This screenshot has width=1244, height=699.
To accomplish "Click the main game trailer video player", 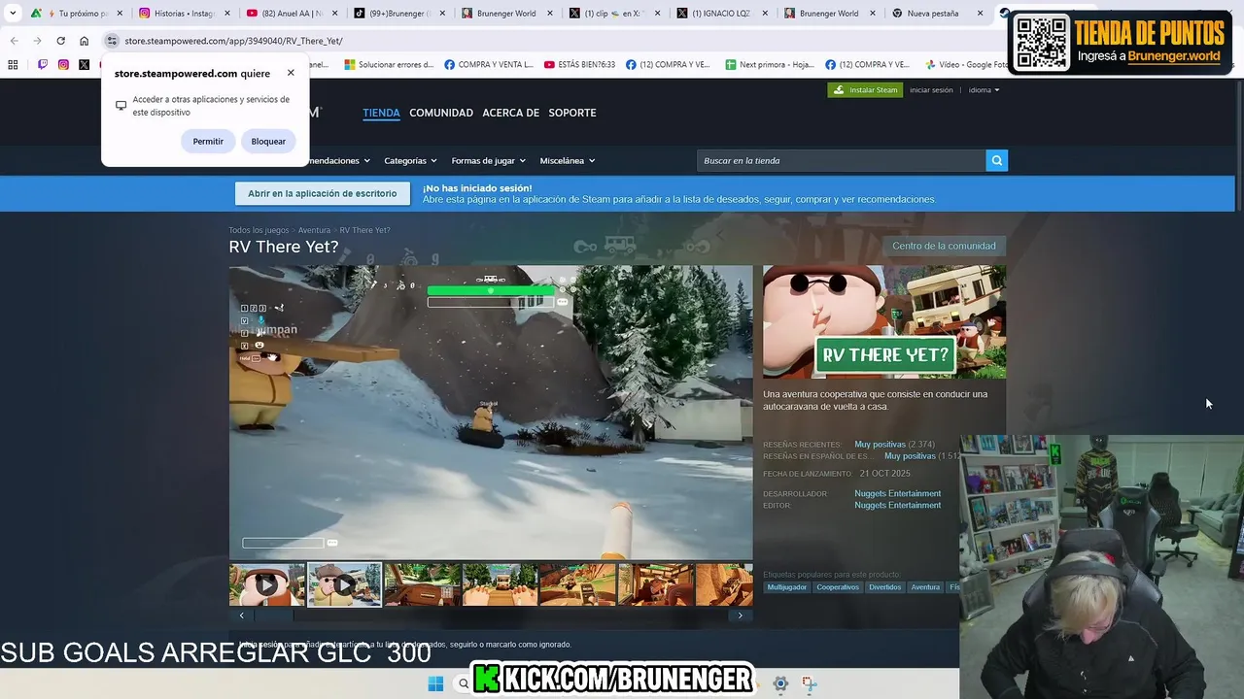I will coord(491,413).
